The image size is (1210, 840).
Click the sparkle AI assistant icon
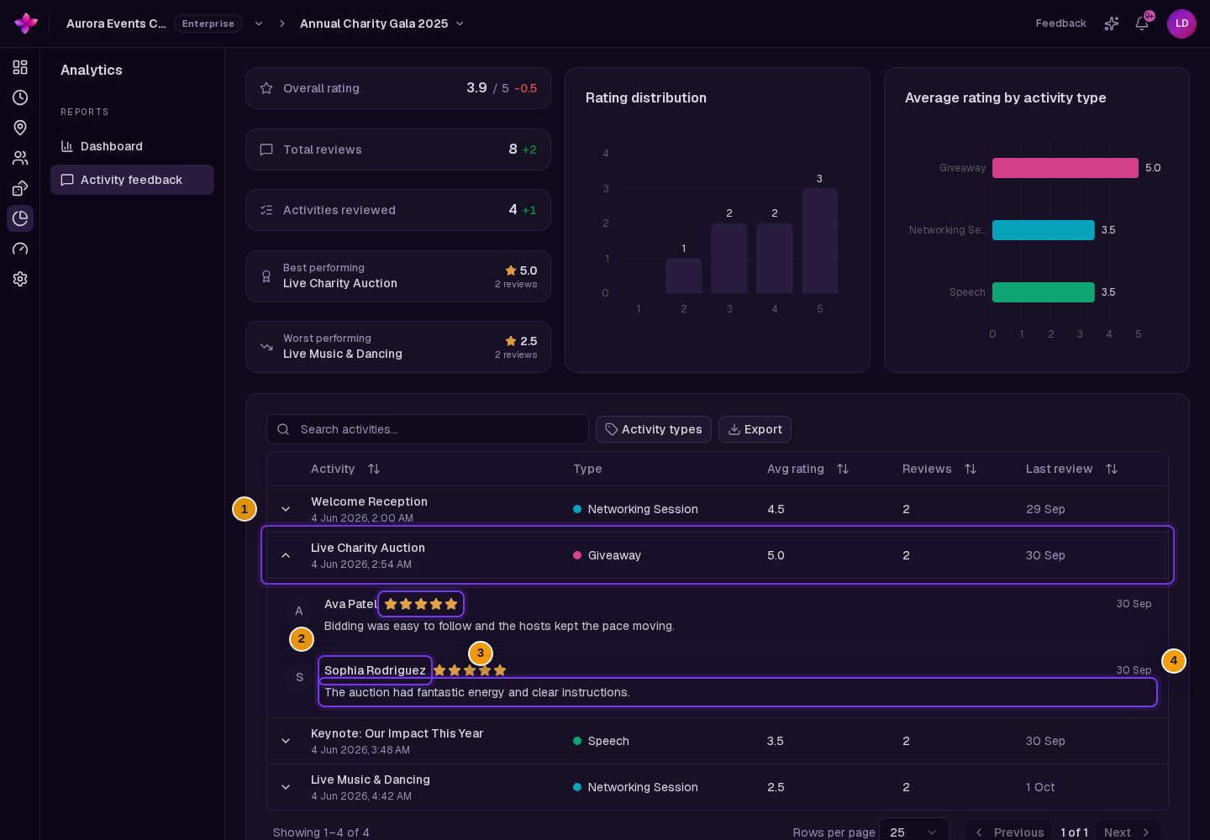(x=1112, y=24)
